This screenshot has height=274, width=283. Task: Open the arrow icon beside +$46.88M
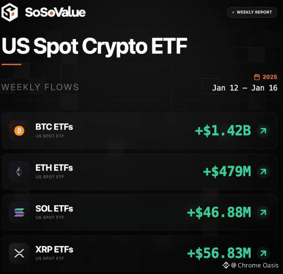tap(263, 212)
